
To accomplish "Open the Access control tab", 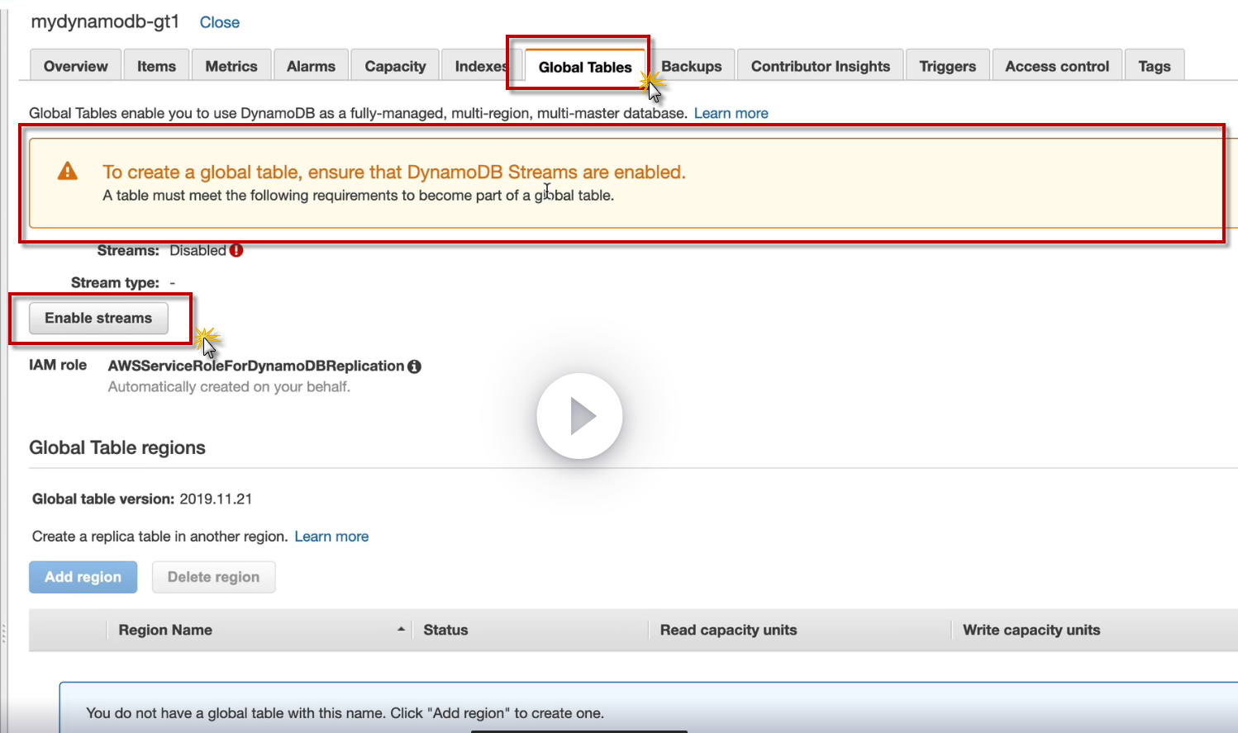I will coord(1057,66).
